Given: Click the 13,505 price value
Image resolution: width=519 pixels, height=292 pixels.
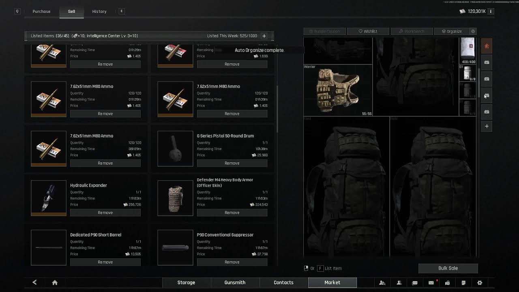Looking at the screenshot, I should point(135,254).
